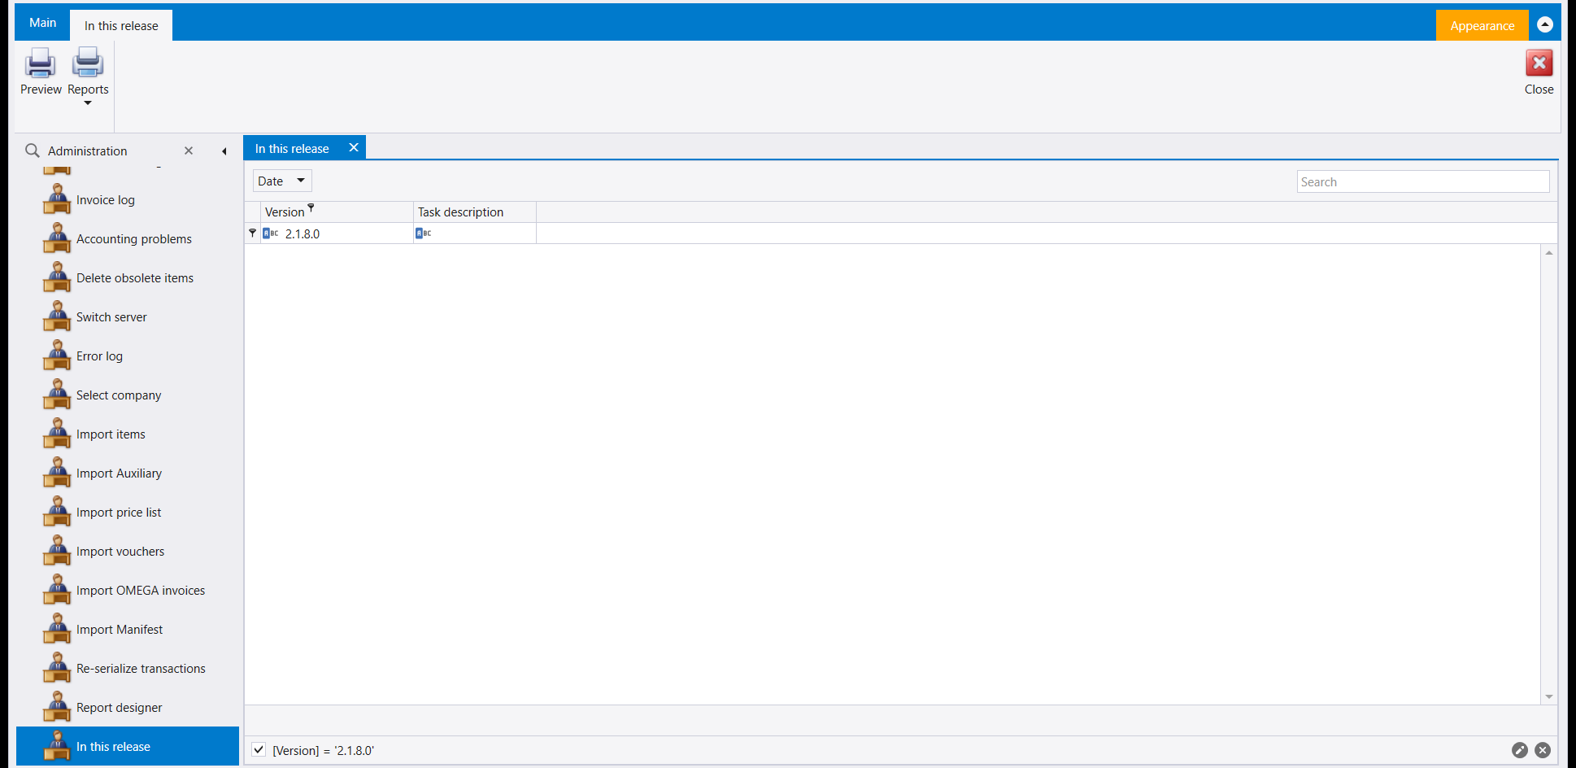The width and height of the screenshot is (1576, 768).
Task: Close the In this release document tab
Action: click(354, 147)
